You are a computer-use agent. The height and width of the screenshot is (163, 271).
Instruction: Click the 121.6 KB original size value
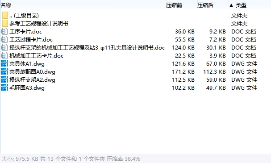[x=183, y=64]
